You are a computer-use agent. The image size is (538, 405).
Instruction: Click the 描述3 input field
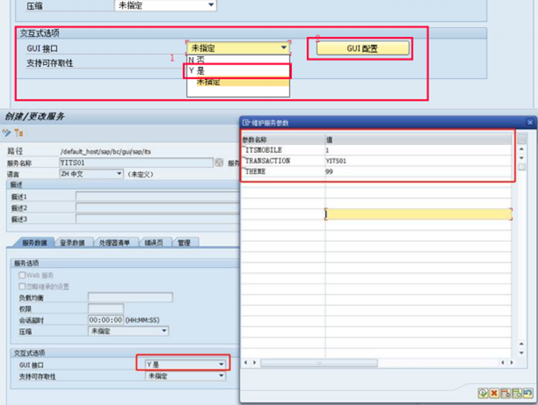pos(157,219)
